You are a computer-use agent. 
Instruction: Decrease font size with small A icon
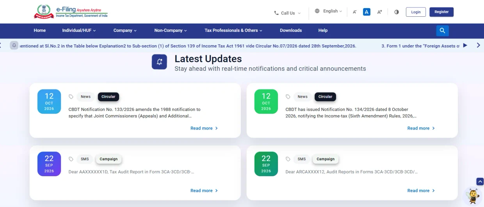pos(354,12)
